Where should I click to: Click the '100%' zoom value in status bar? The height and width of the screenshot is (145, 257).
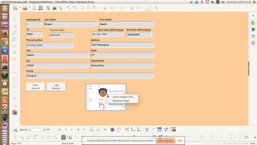click(x=253, y=143)
